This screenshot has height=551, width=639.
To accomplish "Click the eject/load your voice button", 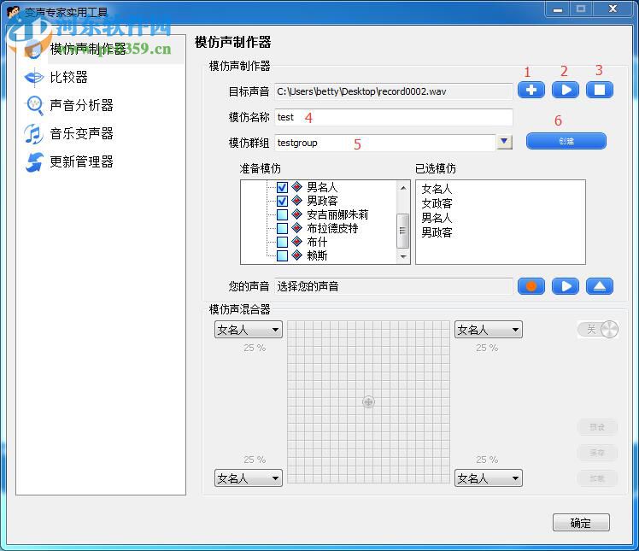I will (600, 286).
